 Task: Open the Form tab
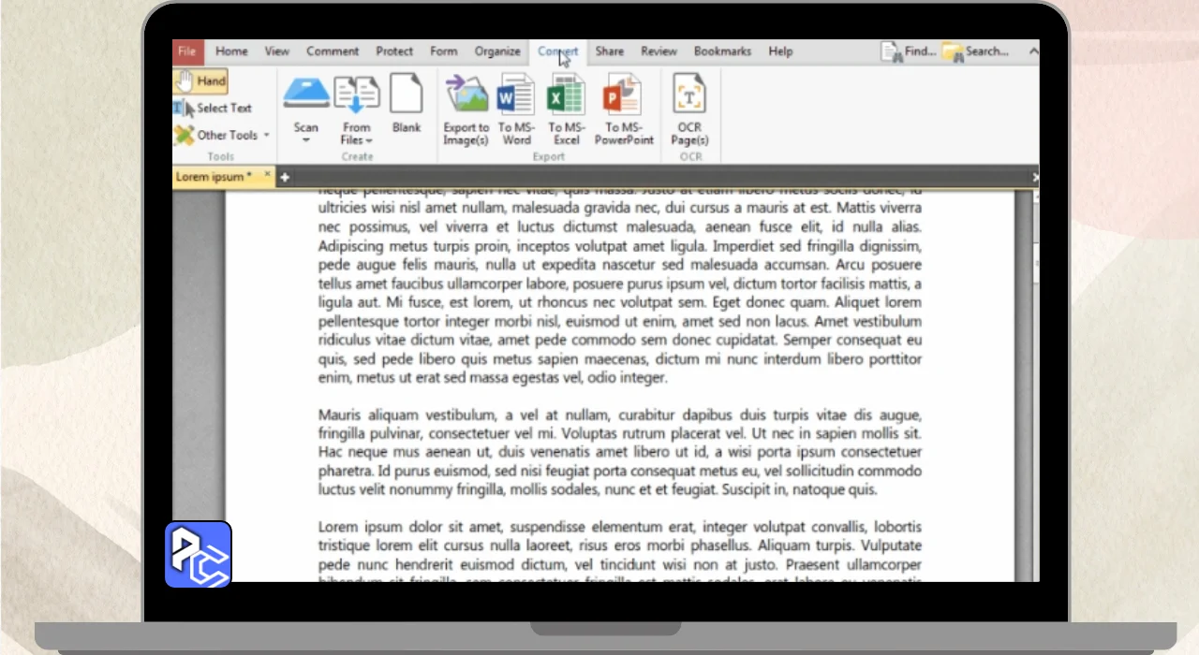pos(444,51)
